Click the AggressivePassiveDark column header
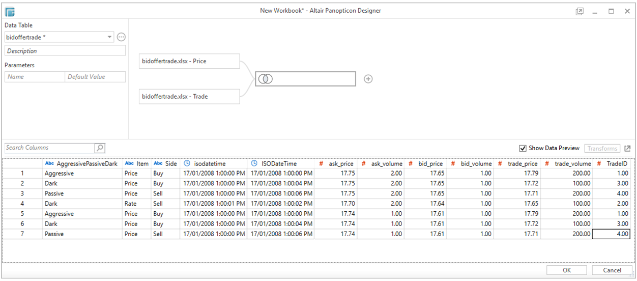The image size is (637, 281). pos(82,164)
